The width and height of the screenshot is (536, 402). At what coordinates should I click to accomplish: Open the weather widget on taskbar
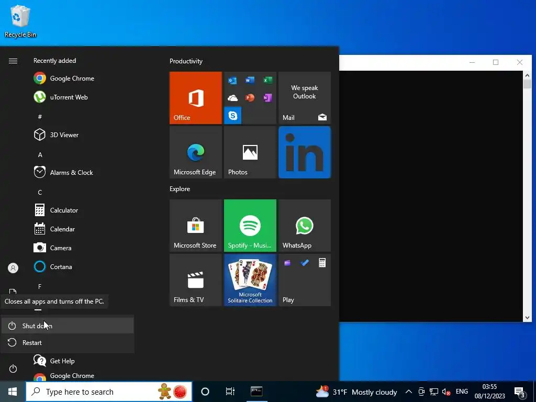356,392
